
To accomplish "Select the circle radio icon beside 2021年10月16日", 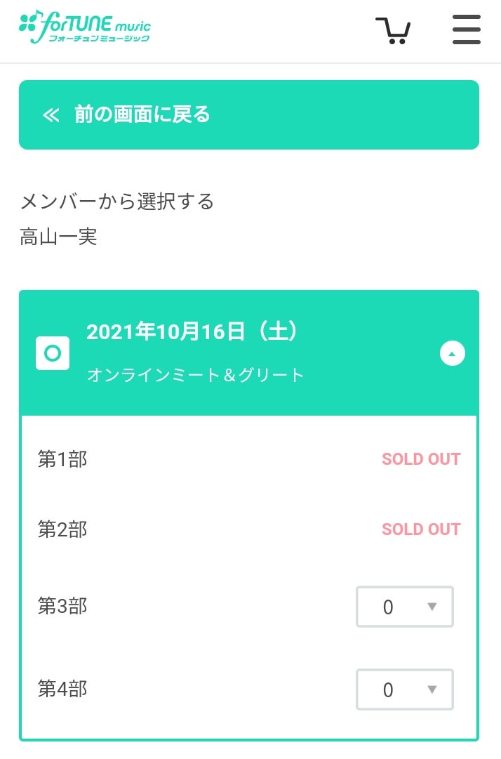I will coord(53,353).
